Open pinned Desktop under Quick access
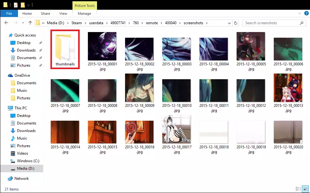Image resolution: width=310 pixels, height=193 pixels. (x=24, y=43)
